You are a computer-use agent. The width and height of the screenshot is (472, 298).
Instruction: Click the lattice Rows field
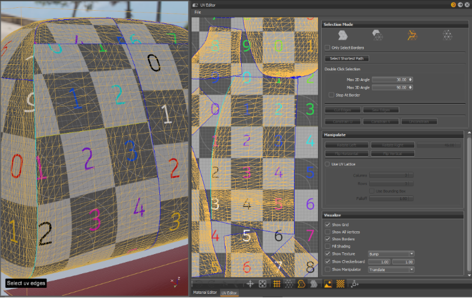[391, 183]
